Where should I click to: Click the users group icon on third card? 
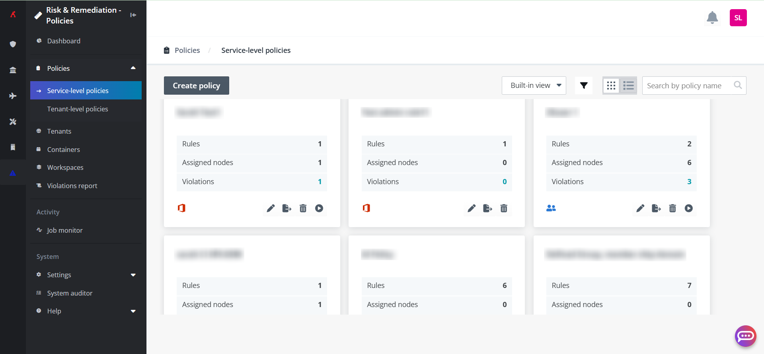click(551, 208)
